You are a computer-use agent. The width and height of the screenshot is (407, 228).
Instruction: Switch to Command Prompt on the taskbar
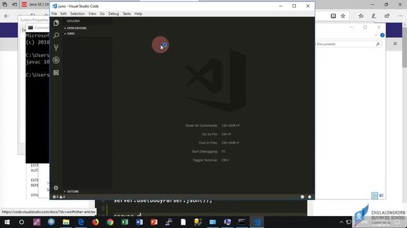242,222
